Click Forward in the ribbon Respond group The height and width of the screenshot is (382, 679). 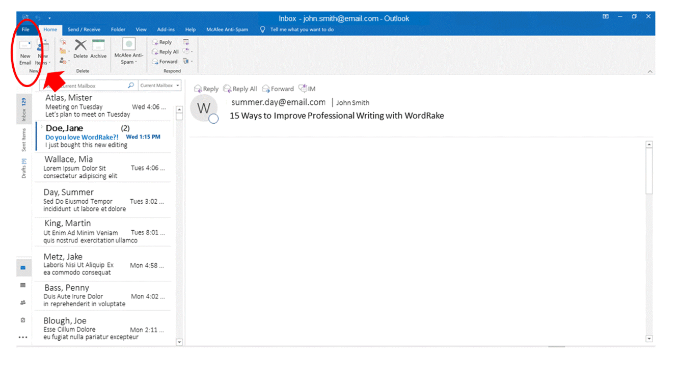click(165, 62)
